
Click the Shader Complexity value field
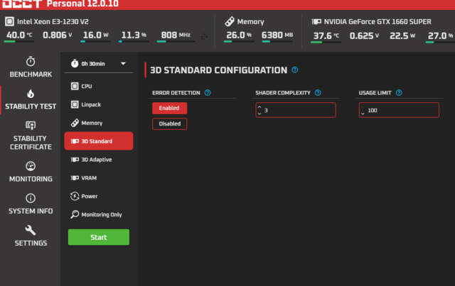(x=299, y=110)
